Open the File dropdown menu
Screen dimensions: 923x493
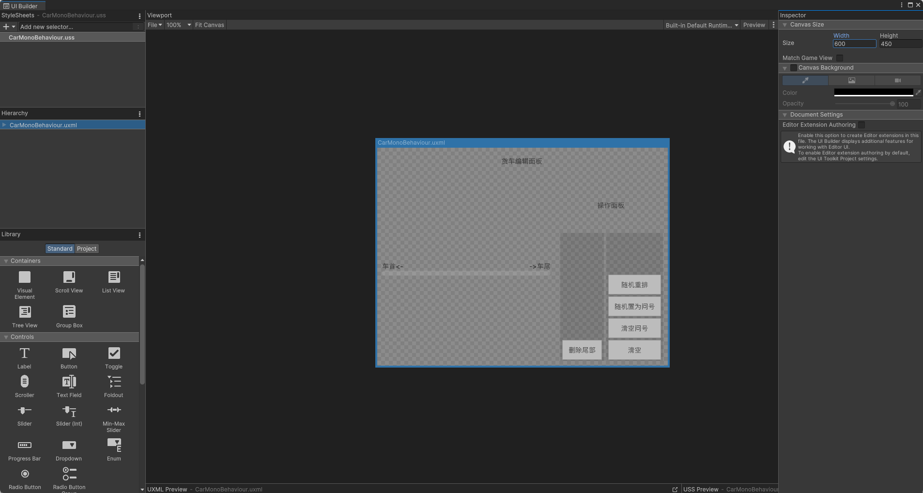pyautogui.click(x=154, y=25)
